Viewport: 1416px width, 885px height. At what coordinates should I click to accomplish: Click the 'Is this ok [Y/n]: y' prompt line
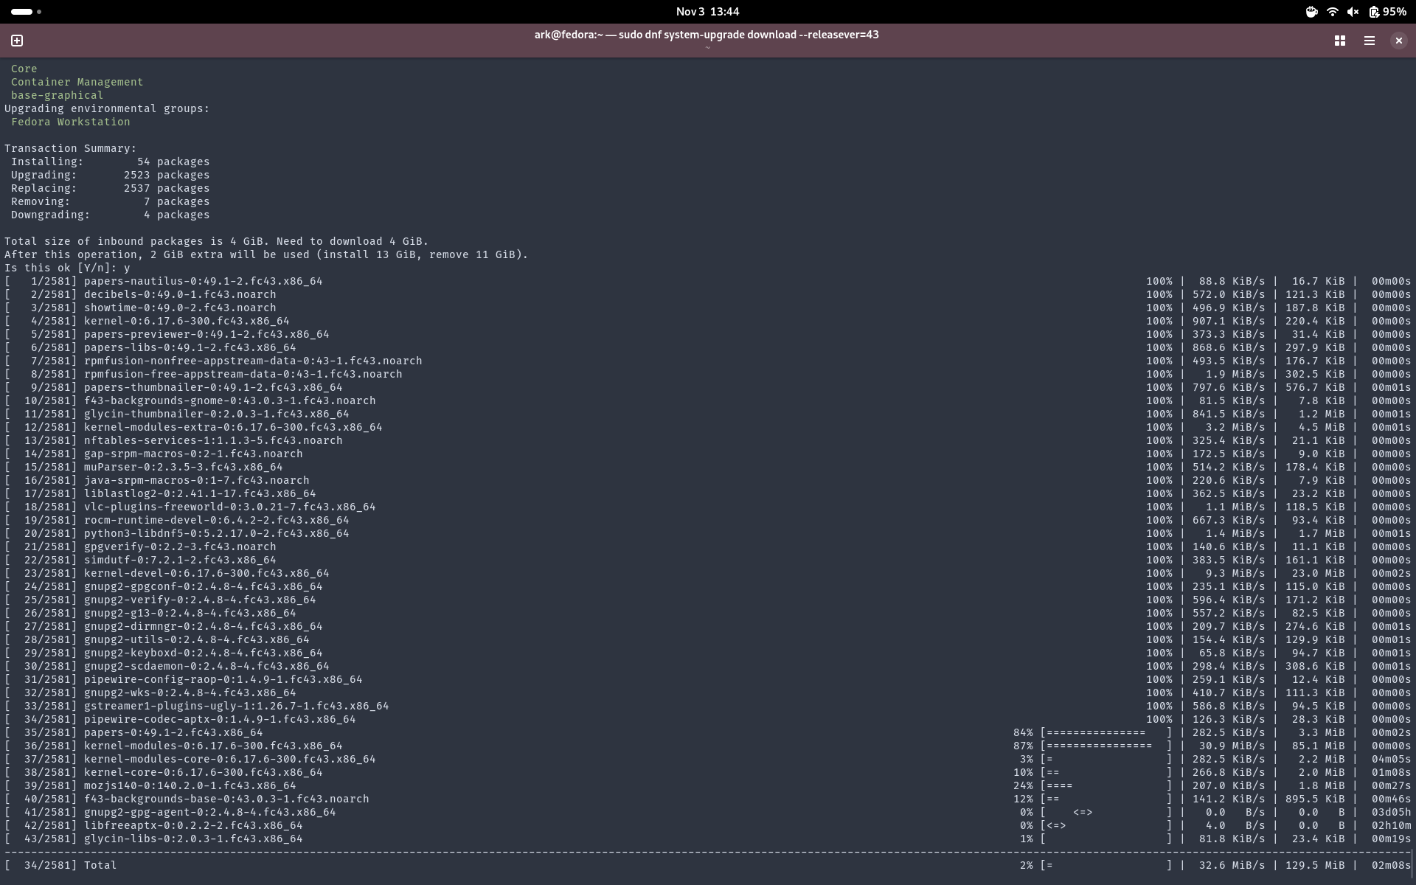click(x=67, y=268)
